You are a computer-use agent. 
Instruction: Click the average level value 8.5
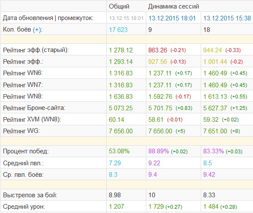[208, 163]
